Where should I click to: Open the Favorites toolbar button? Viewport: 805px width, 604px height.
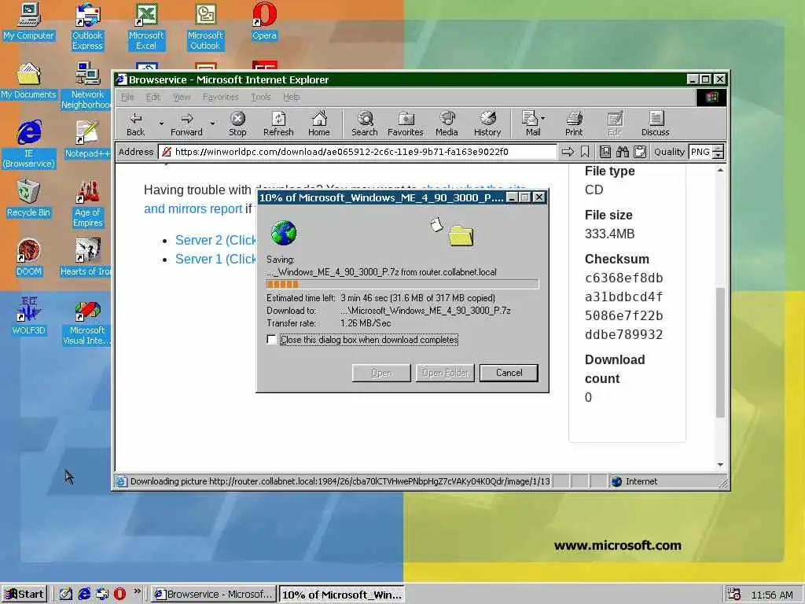[406, 123]
